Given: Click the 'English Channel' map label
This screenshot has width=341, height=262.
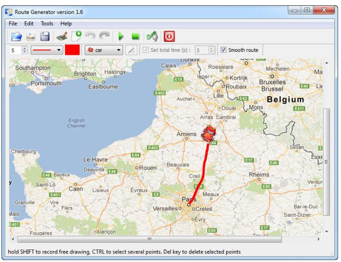Looking at the screenshot, I should 76,123.
